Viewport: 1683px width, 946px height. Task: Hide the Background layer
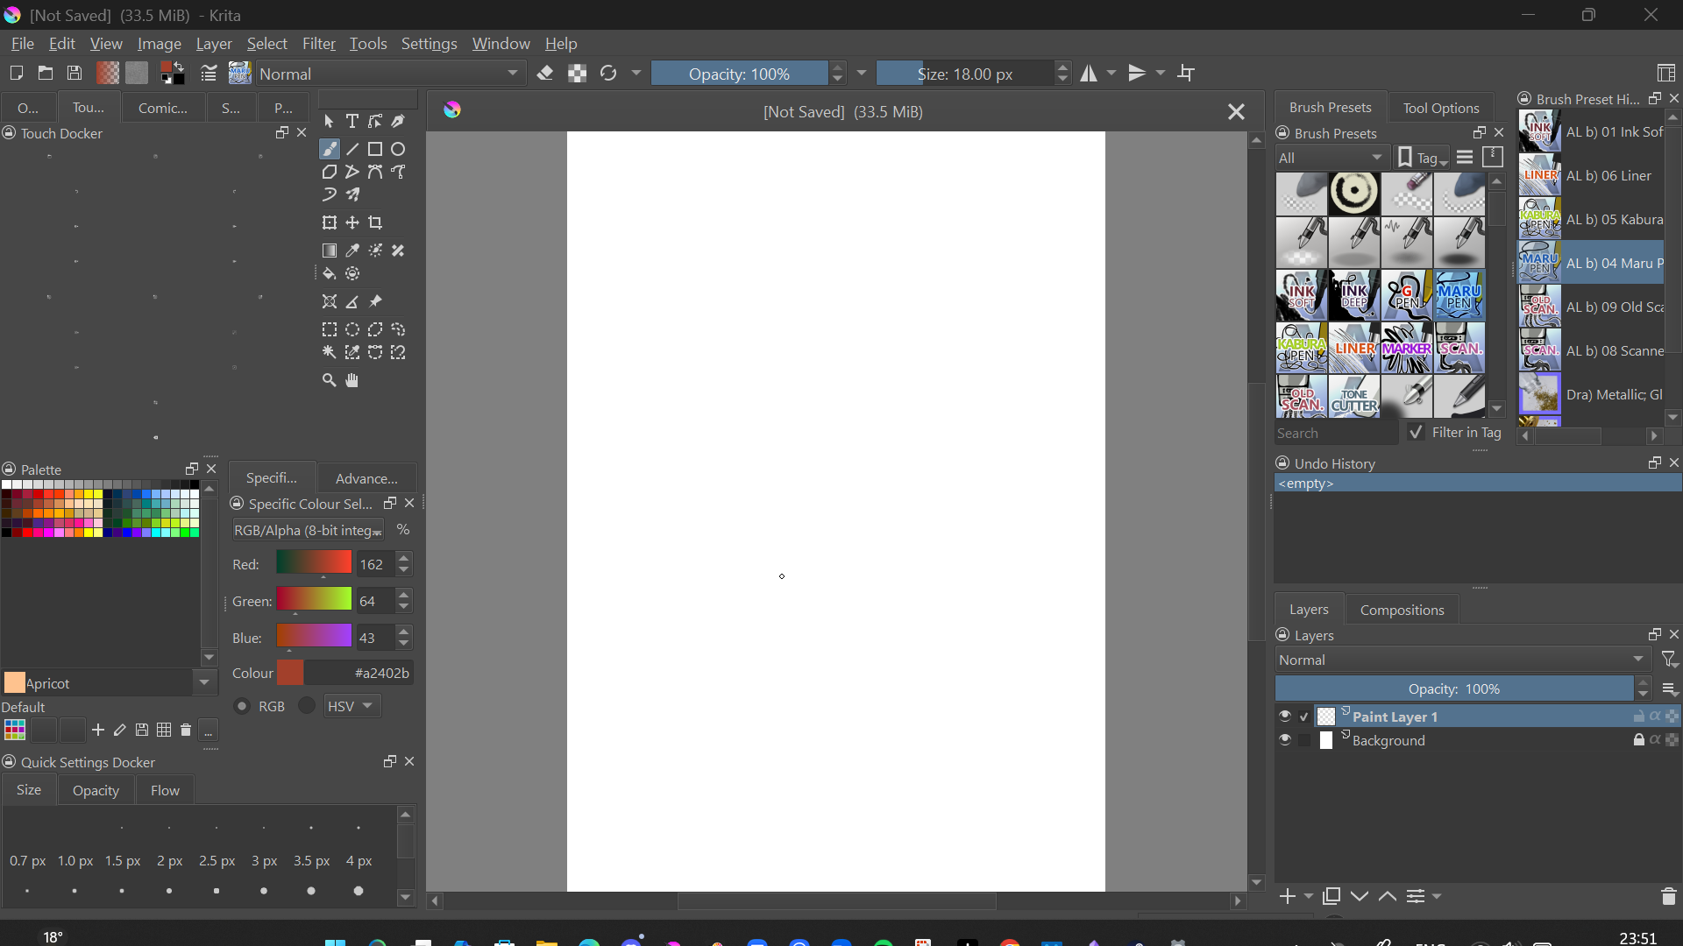click(1285, 741)
